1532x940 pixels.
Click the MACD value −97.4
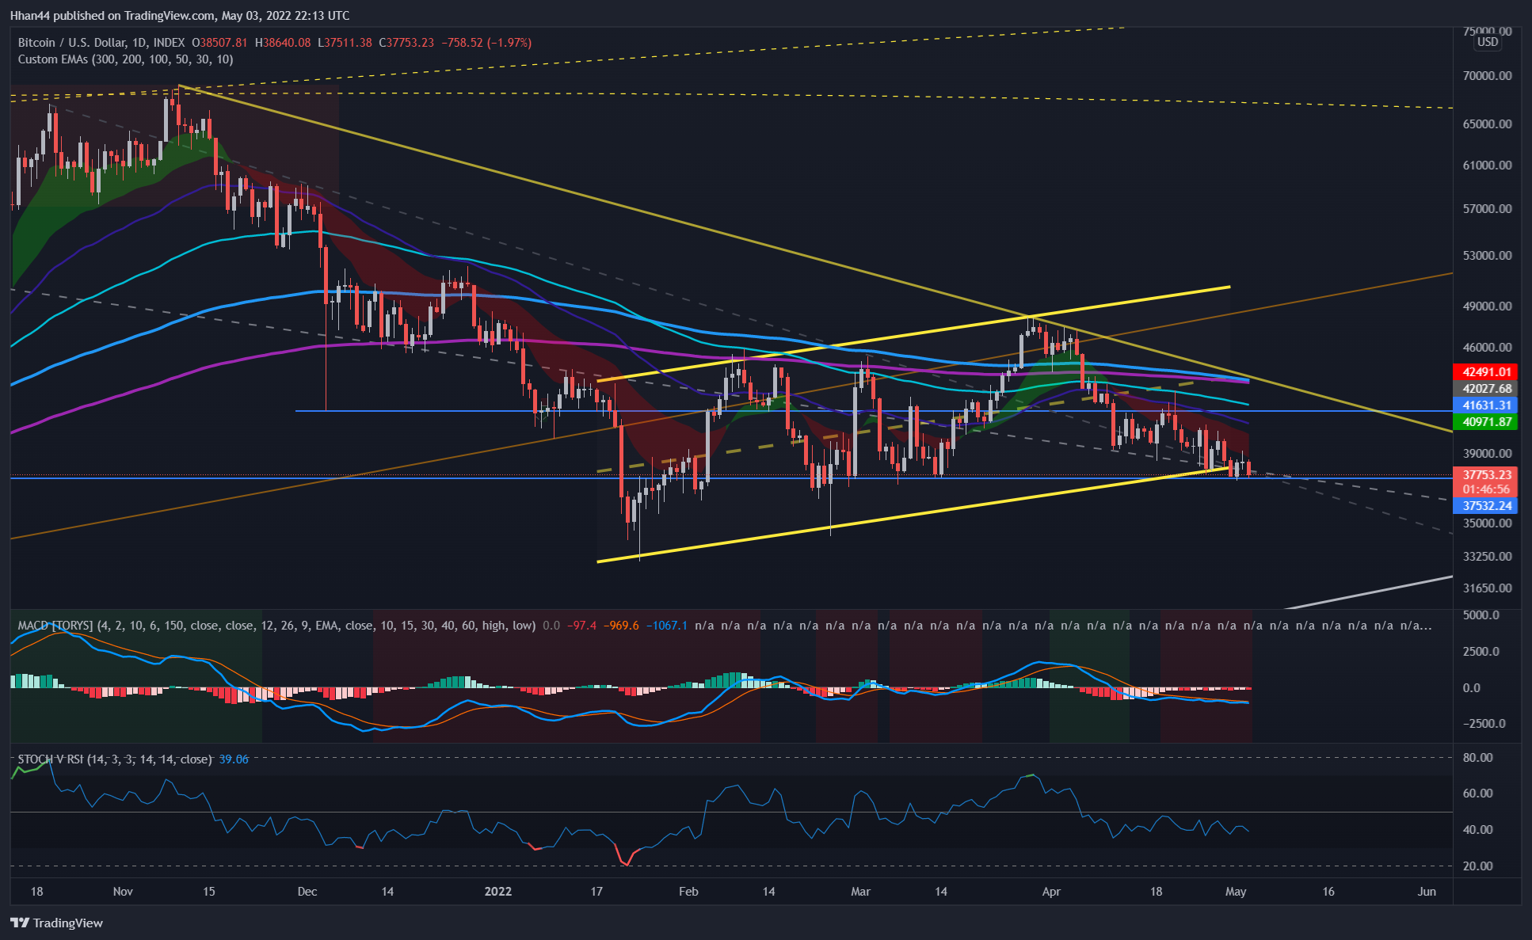(581, 626)
